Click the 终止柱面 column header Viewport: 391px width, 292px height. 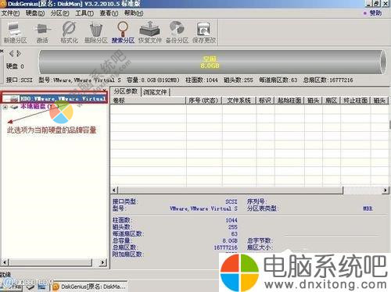click(x=355, y=100)
